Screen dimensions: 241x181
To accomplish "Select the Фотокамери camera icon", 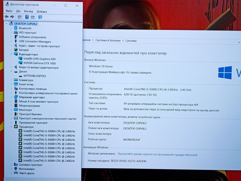I will pos(16,169).
